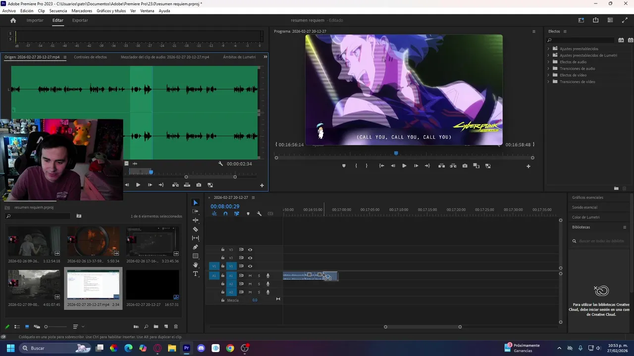Toggle A1 source patching button

(x=214, y=275)
